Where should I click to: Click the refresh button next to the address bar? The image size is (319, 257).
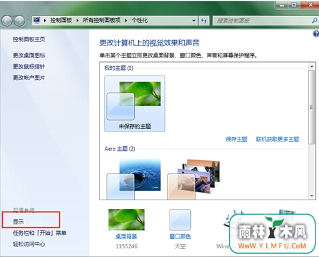point(204,21)
